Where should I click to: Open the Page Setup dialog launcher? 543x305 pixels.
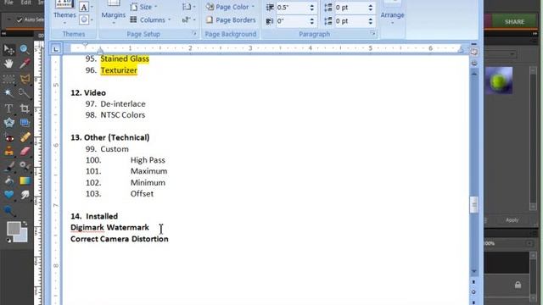[x=194, y=34]
